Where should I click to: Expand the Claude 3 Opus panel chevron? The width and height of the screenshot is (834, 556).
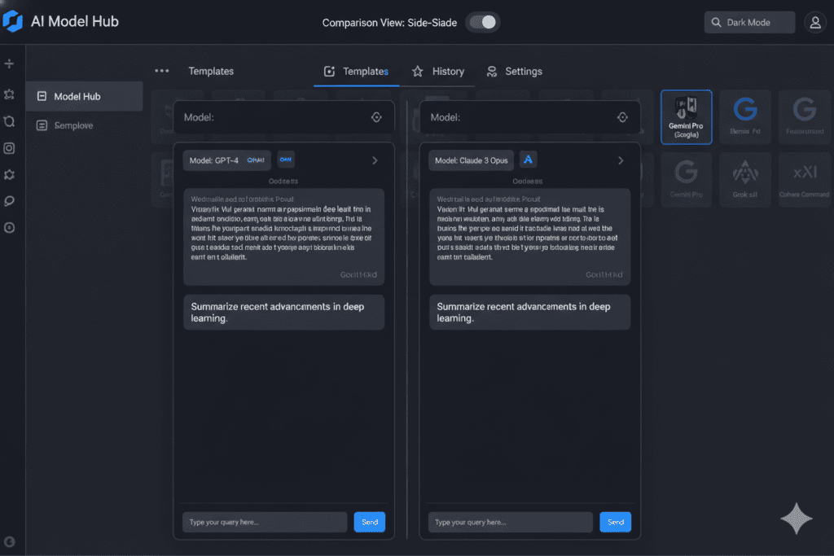pyautogui.click(x=621, y=160)
